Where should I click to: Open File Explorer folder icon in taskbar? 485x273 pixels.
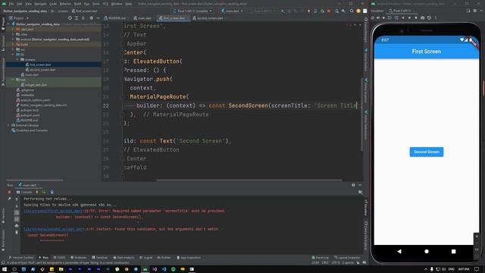pyautogui.click(x=61, y=269)
